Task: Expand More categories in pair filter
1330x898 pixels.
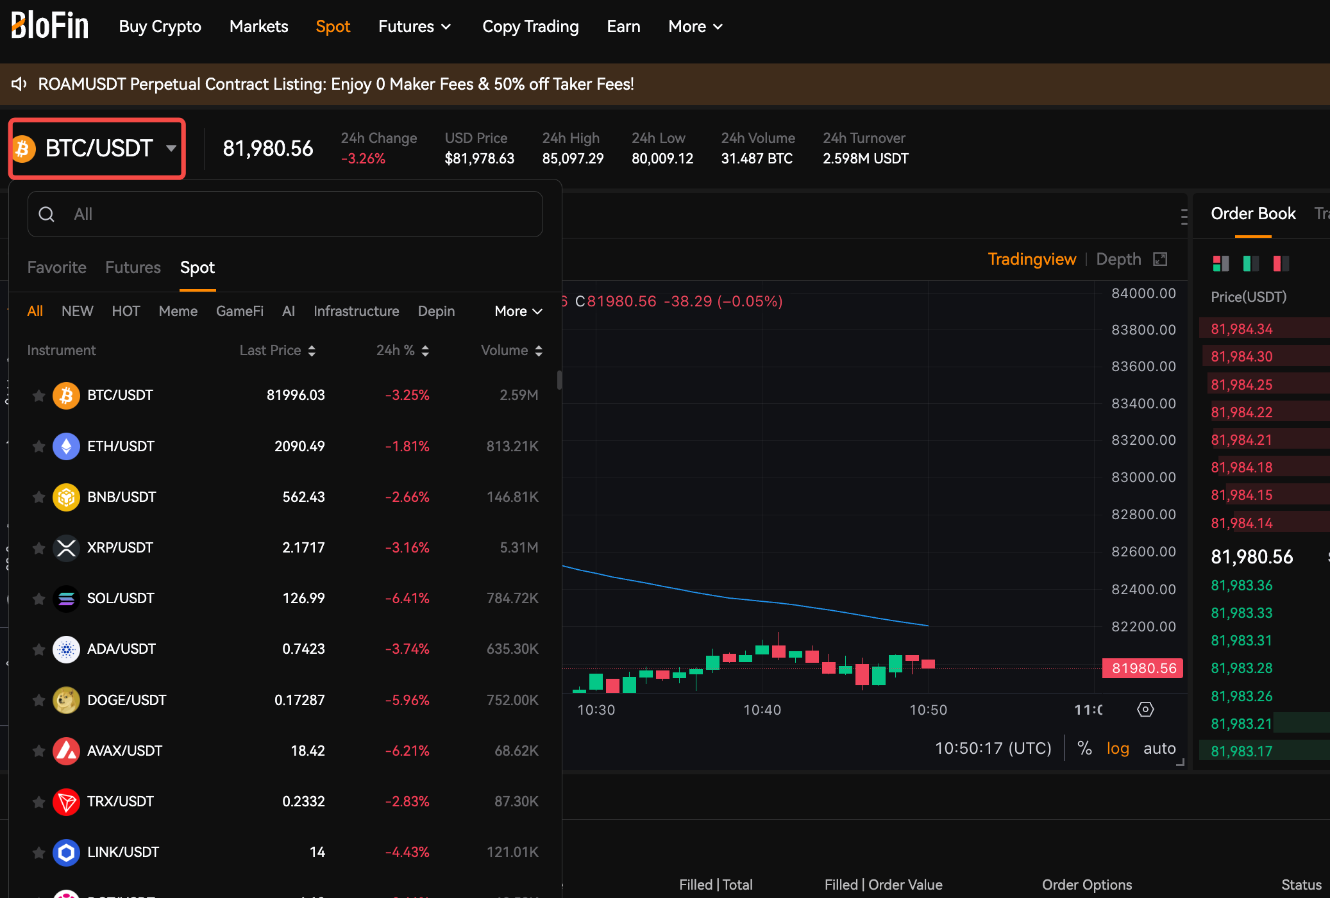Action: [x=519, y=312]
